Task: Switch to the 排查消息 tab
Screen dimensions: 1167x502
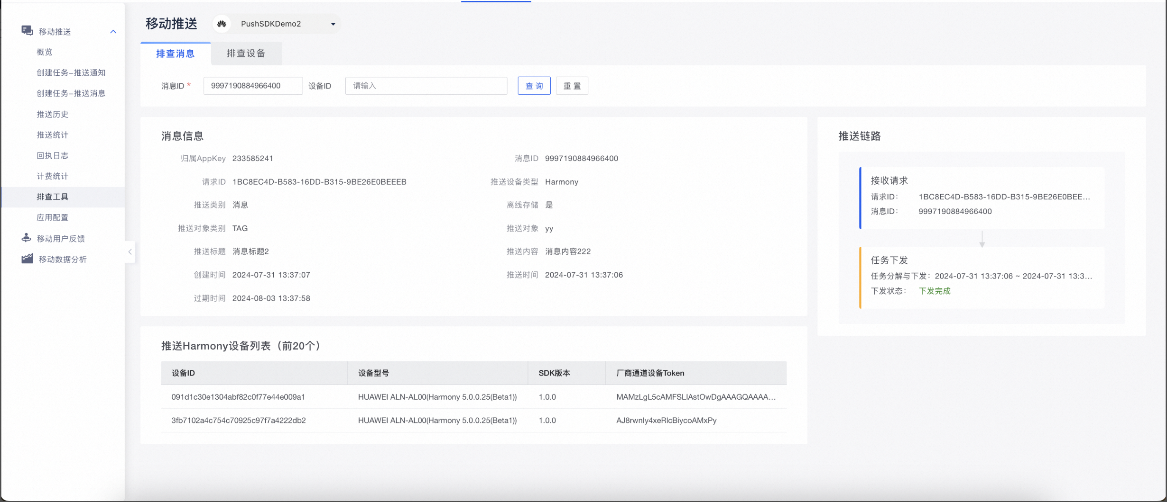Action: pos(176,54)
